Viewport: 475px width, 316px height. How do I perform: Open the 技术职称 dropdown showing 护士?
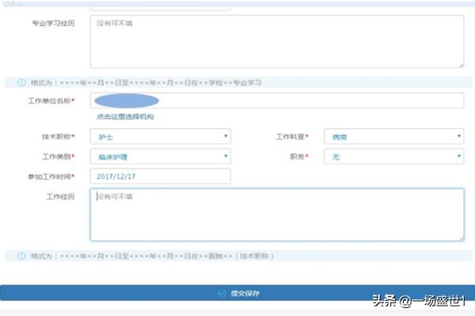point(160,137)
